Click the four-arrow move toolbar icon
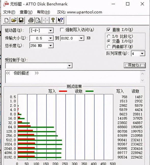Viewport: 150px width, 165px height. point(45,20)
